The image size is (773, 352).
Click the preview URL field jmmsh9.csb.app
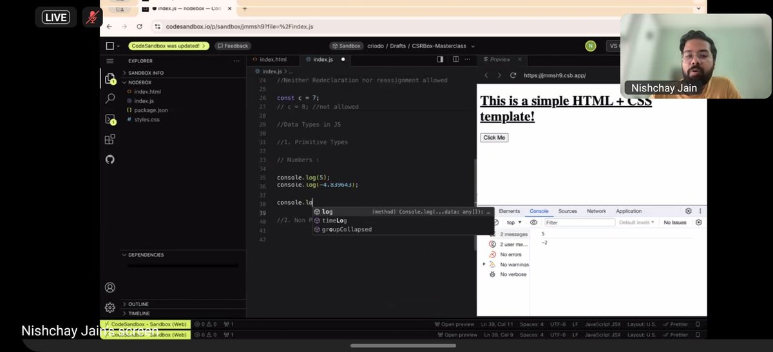point(553,75)
